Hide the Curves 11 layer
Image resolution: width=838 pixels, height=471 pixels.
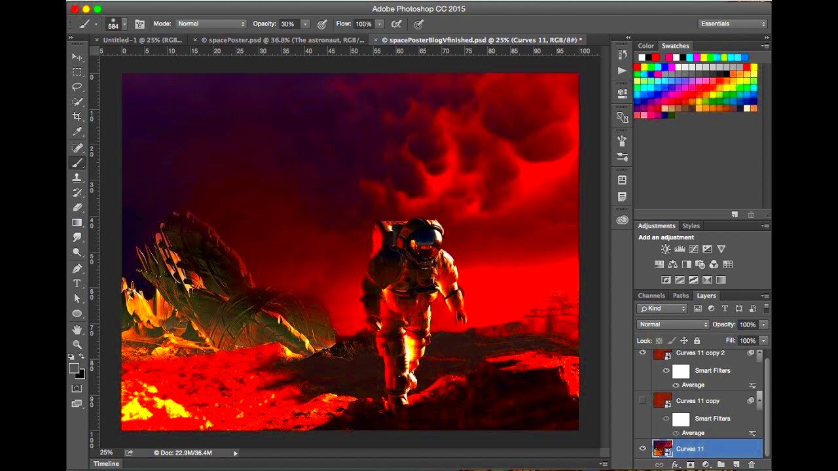[x=642, y=448]
